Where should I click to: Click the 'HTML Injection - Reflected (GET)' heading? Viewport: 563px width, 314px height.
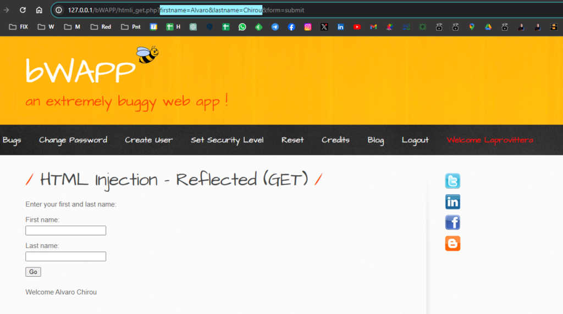(x=174, y=179)
